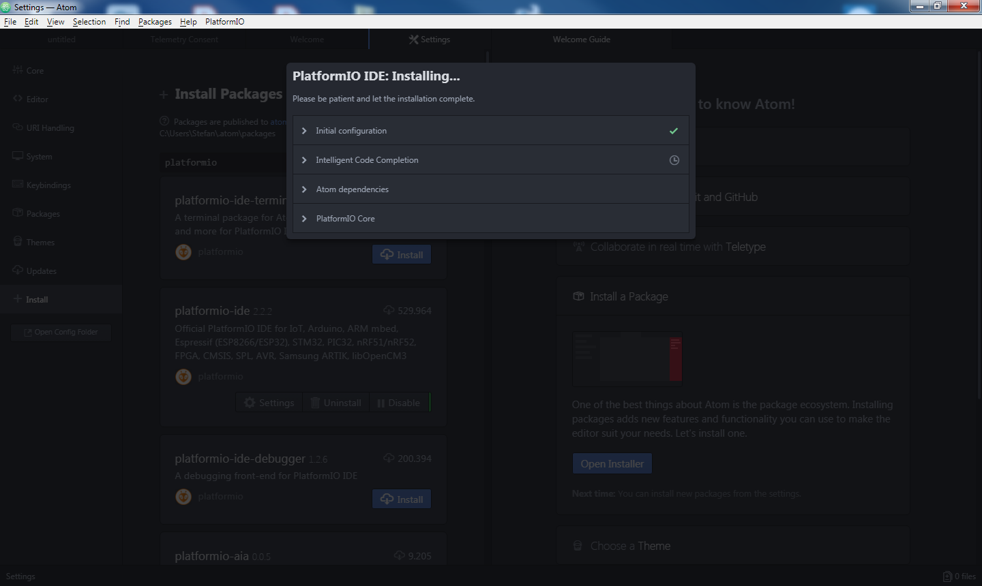
Task: Click platformio author avatar on platformio-ide-terminal card
Action: click(183, 252)
